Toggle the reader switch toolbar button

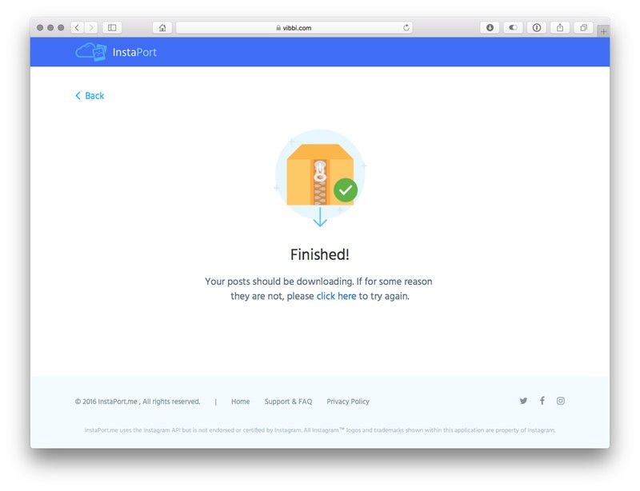click(x=513, y=28)
